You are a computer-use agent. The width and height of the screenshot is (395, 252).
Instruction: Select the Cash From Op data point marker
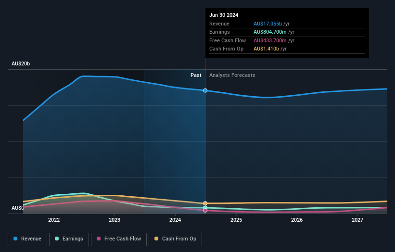coord(205,203)
